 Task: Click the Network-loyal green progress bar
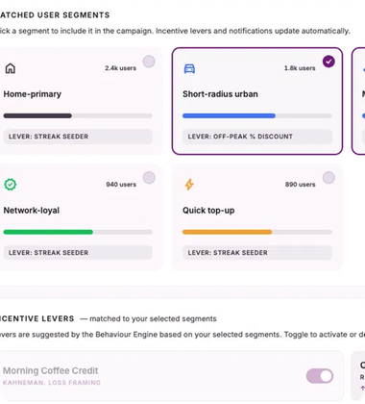tap(78, 232)
